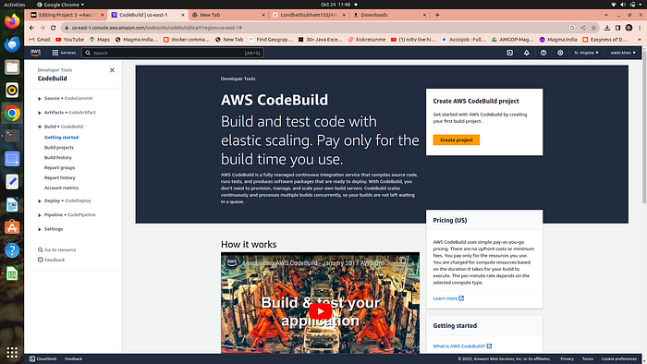Open Thunderbird mail from the dock
Image resolution: width=647 pixels, height=364 pixels.
click(x=12, y=44)
